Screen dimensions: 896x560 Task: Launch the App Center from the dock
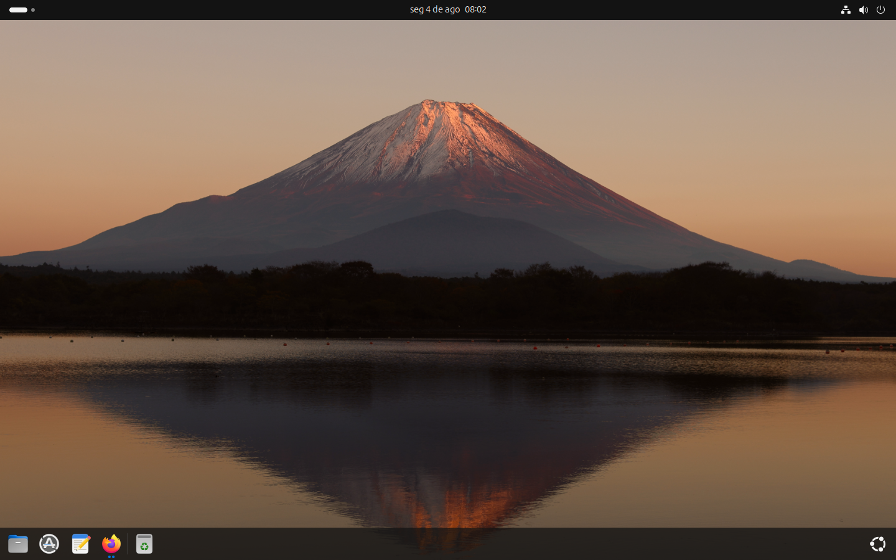point(49,544)
